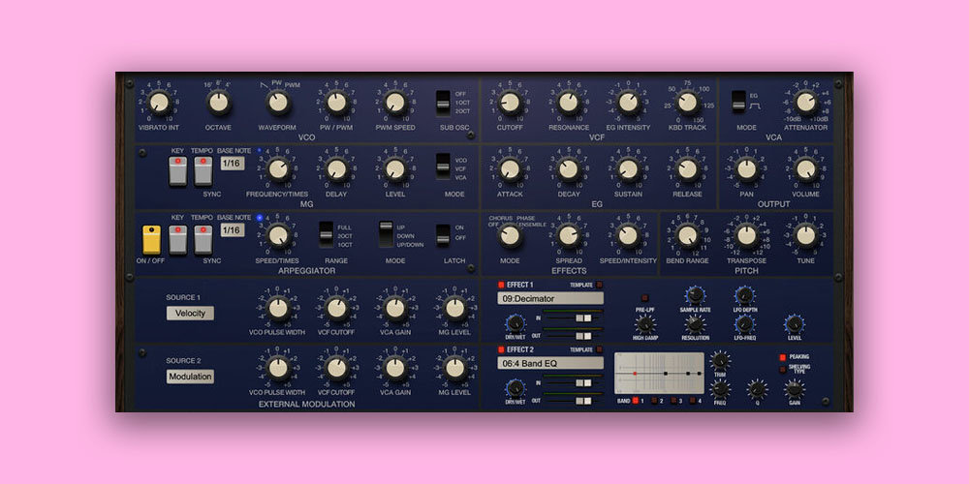969x484 pixels.
Task: Click the EG Attack knob
Action: (x=511, y=169)
